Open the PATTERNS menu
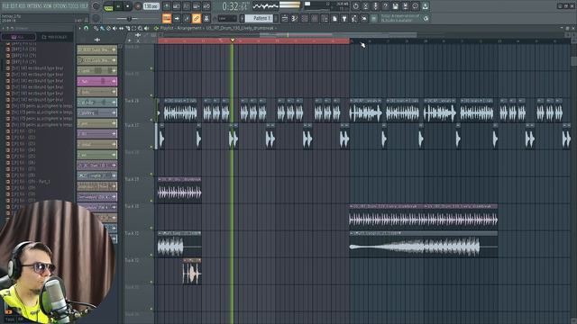Screen dimensions: 577x324 click(x=35, y=6)
